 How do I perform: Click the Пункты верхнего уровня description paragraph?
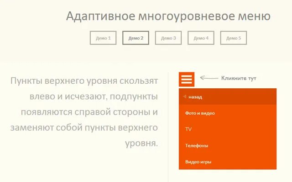pyautogui.click(x=84, y=112)
